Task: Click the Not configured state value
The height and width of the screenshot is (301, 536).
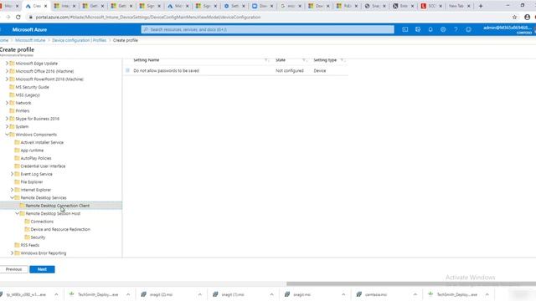Action: pyautogui.click(x=290, y=70)
